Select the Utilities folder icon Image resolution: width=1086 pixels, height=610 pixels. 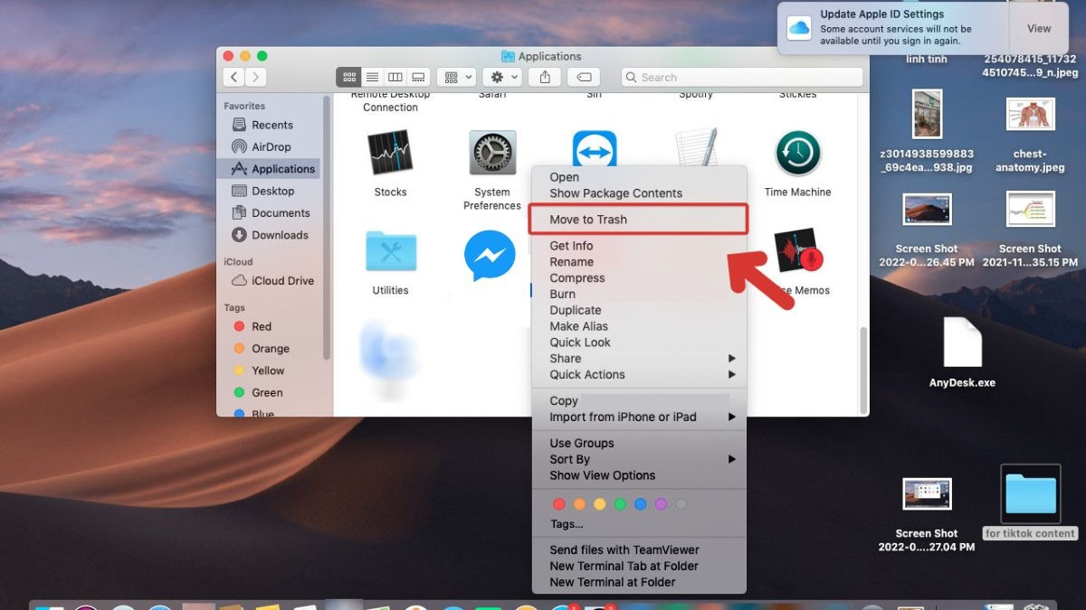pyautogui.click(x=390, y=251)
